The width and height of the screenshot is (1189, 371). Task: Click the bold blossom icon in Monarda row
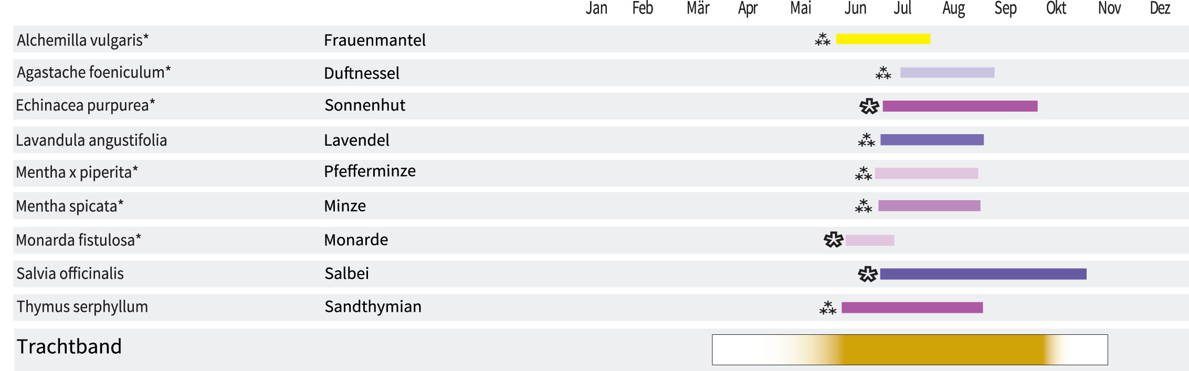point(833,240)
